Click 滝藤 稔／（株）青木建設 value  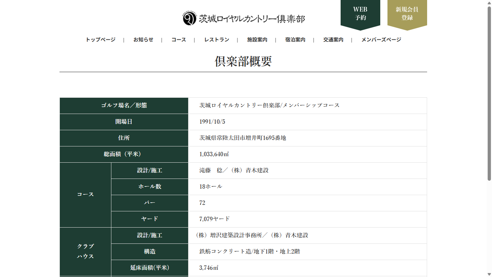[234, 171]
